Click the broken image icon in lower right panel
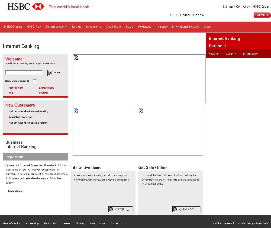This screenshot has height=228, width=271. click(141, 110)
